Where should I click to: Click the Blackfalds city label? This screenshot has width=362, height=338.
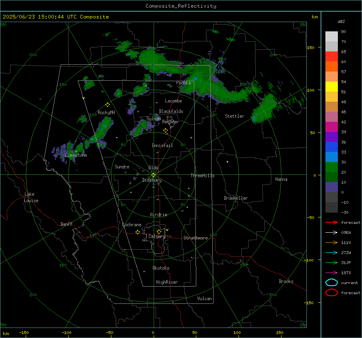(x=171, y=111)
